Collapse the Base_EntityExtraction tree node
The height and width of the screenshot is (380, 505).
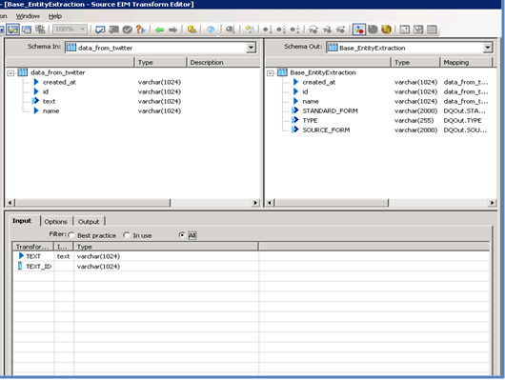pos(271,73)
